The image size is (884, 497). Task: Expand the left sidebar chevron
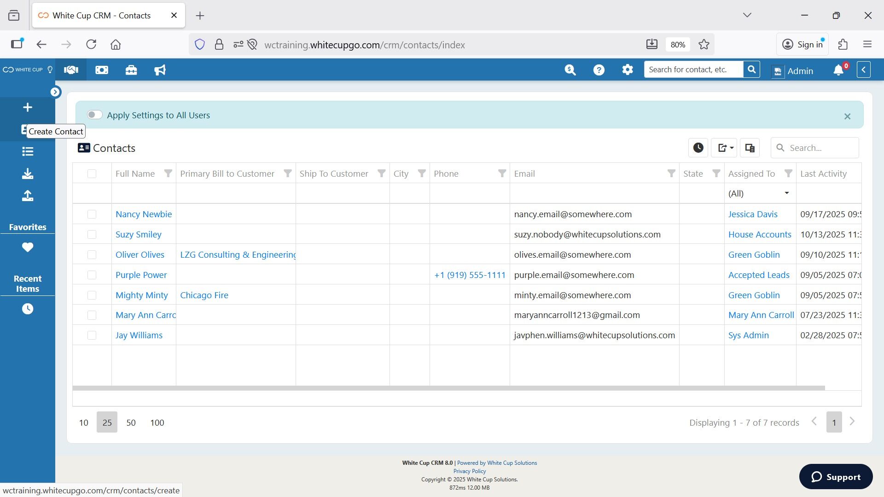[x=55, y=92]
